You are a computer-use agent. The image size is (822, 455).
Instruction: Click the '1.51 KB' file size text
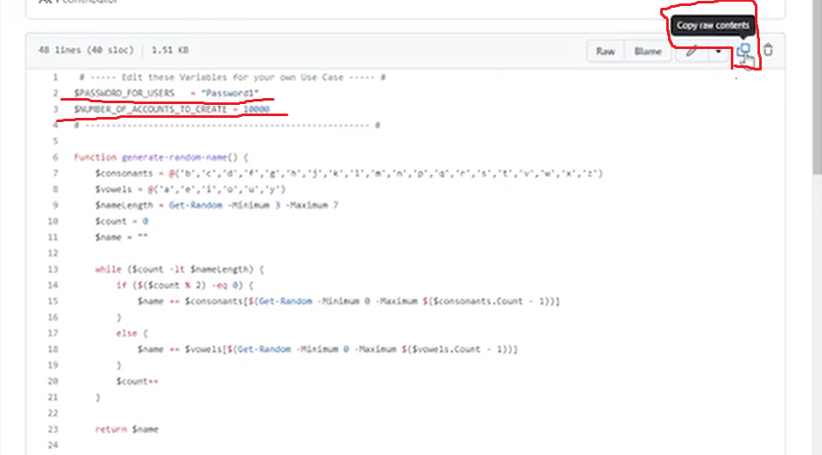[170, 50]
